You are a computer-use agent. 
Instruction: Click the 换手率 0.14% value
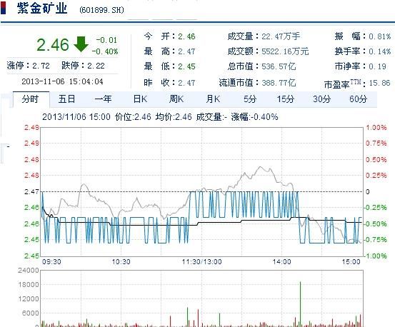[x=379, y=51]
